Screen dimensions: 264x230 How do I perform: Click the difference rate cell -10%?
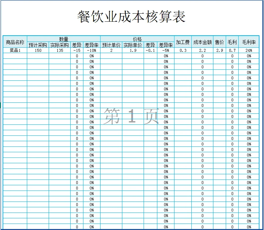point(92,50)
